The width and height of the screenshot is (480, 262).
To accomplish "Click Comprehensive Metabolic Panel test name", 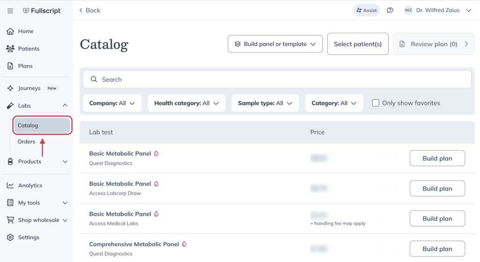I will [x=134, y=244].
